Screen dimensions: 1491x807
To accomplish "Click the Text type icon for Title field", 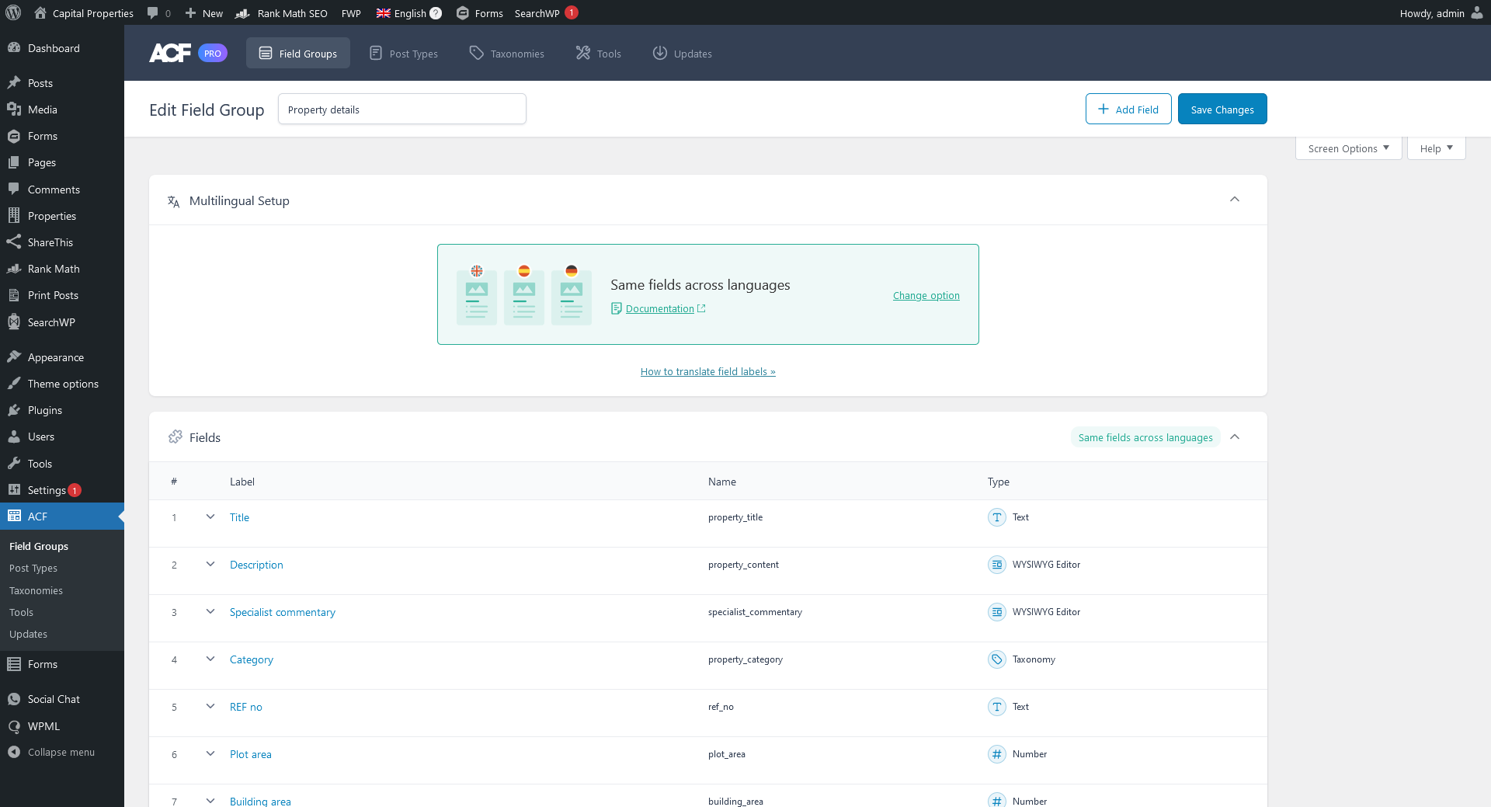I will click(x=996, y=517).
